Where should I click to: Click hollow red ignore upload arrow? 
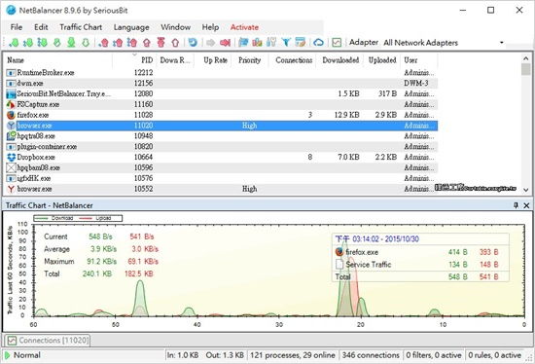point(175,43)
